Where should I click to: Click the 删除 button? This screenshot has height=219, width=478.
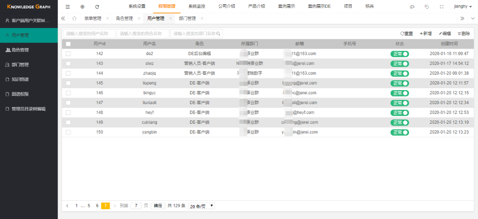pyautogui.click(x=464, y=34)
